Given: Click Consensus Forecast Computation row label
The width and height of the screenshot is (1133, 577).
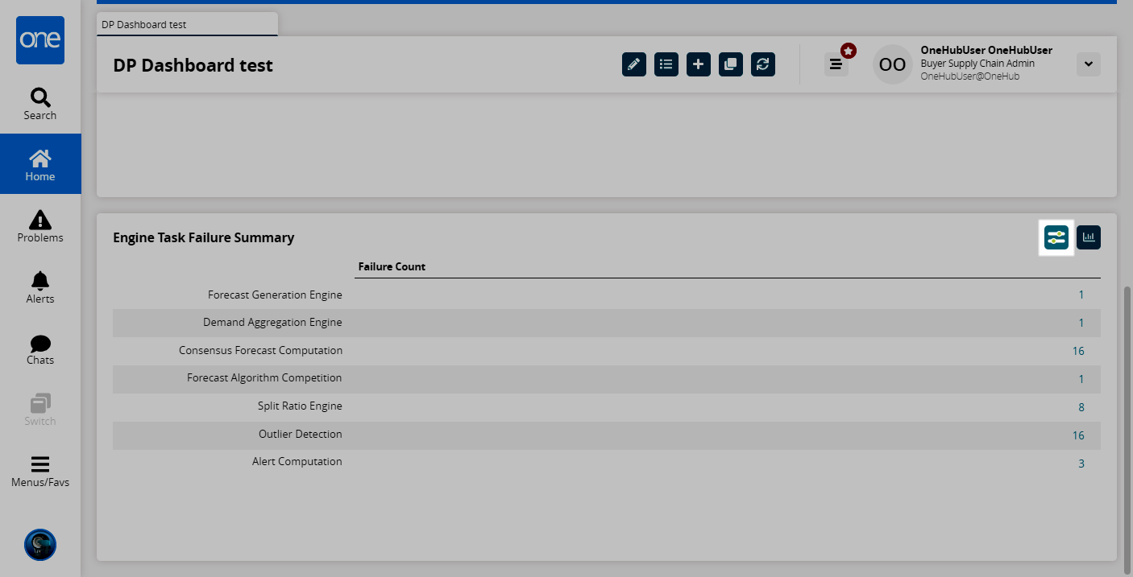Looking at the screenshot, I should [261, 350].
